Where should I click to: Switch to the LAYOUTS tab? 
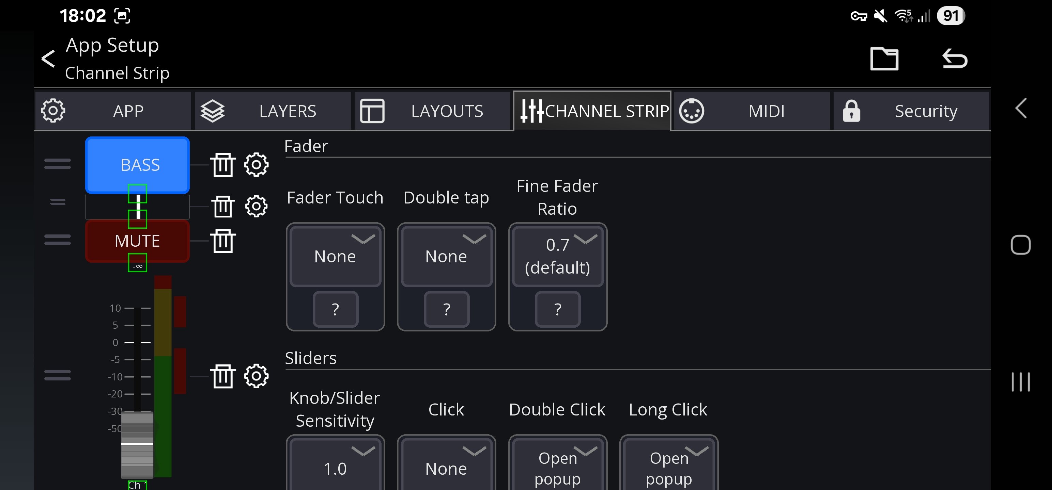[x=433, y=111]
